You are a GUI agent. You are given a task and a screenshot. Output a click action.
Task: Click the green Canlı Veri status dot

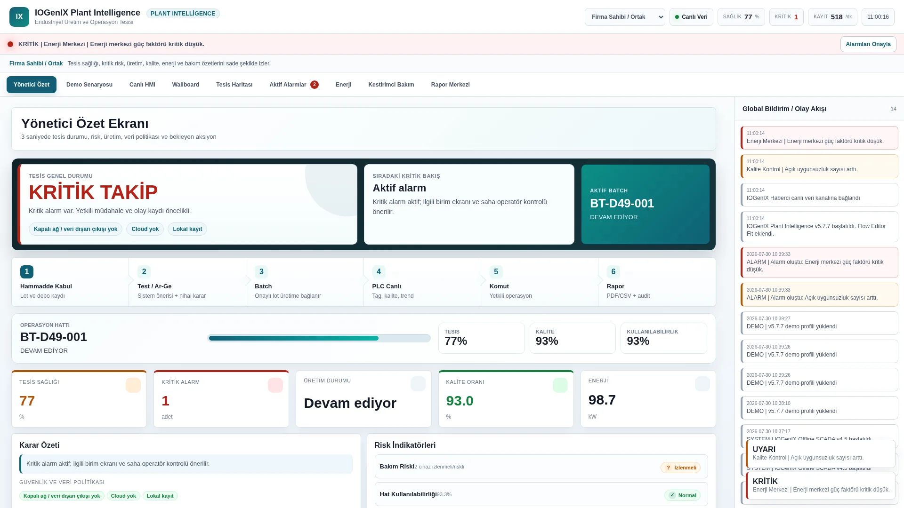coord(677,17)
